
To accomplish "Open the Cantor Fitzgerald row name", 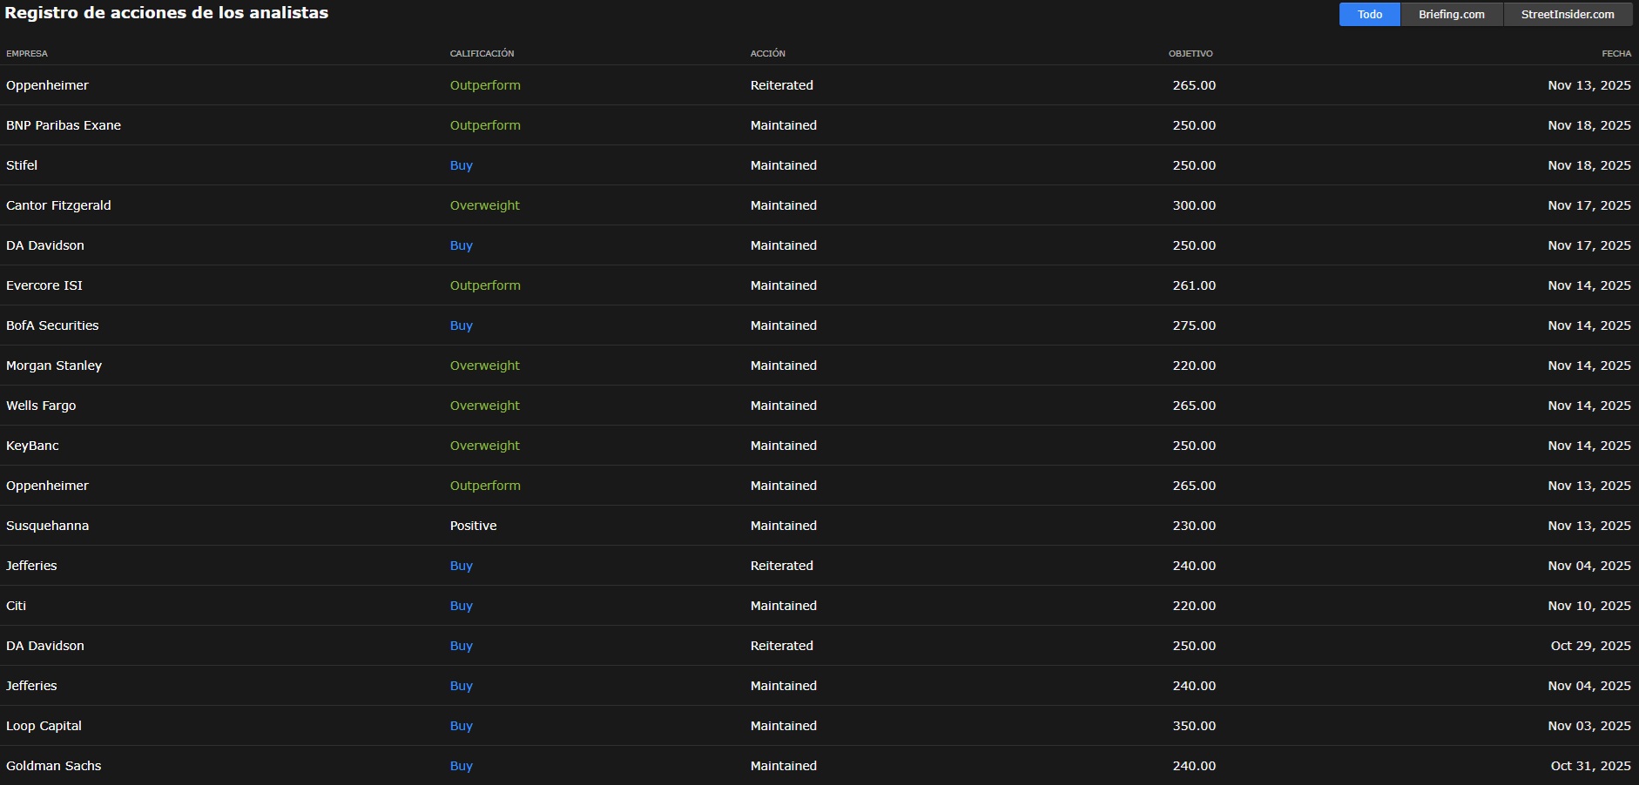I will point(58,205).
